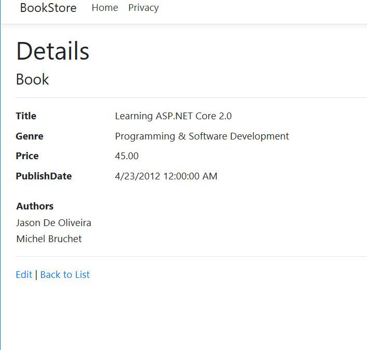The width and height of the screenshot is (367, 350).
Task: Click the BookStore brand link
Action: coord(48,8)
